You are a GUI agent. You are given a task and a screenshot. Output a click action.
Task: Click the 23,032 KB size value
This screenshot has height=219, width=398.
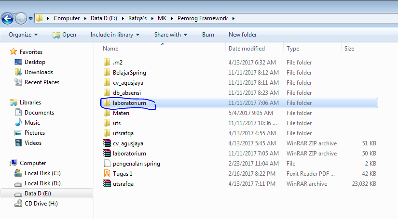click(364, 184)
